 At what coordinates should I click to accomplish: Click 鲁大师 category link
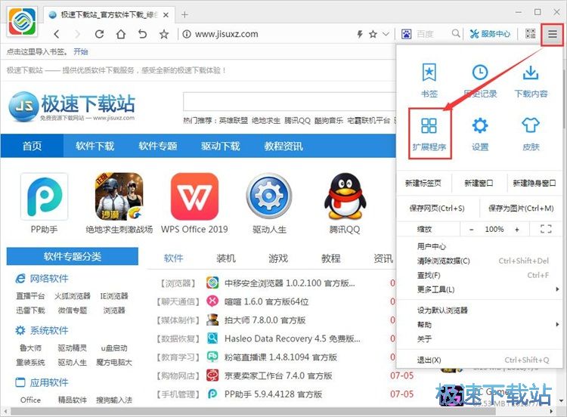(30, 348)
